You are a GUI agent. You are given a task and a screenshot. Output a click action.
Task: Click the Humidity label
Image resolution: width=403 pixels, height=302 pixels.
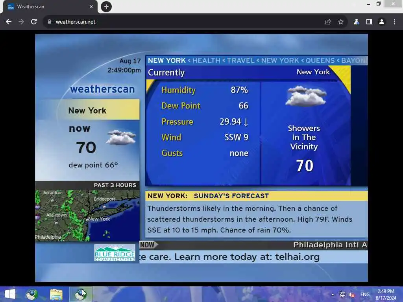[x=179, y=90]
